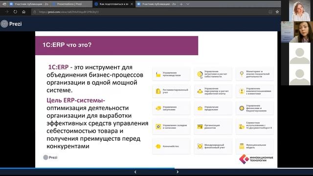Click the browser refresh icon
Screen dimensions: 313x176
15,12
